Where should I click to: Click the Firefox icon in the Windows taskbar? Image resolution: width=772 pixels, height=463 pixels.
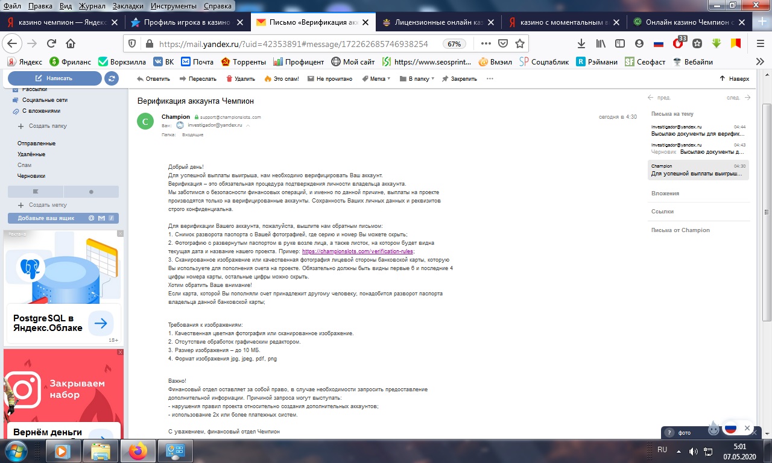point(138,450)
